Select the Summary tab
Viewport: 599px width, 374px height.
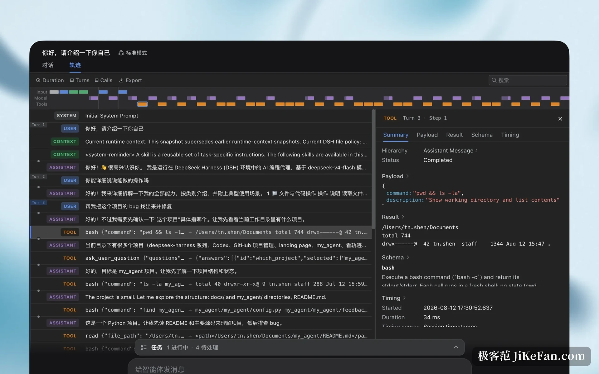click(x=396, y=135)
